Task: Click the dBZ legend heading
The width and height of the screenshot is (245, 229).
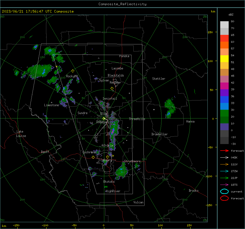Action: tap(231, 15)
